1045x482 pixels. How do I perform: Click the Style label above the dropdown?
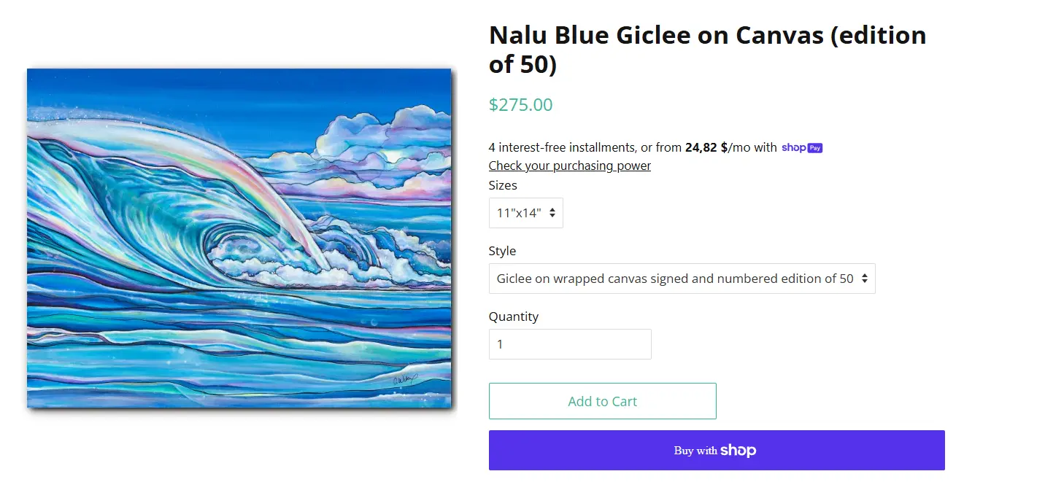point(502,250)
